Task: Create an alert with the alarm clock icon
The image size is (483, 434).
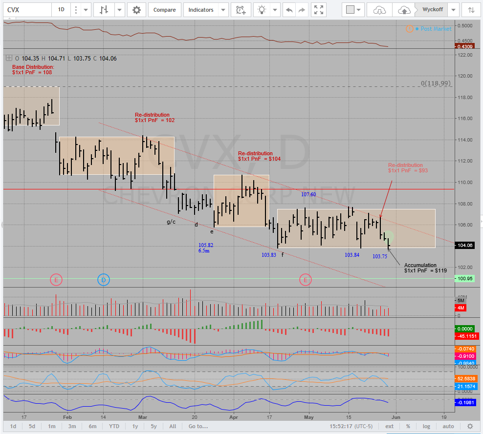Action: [x=241, y=10]
